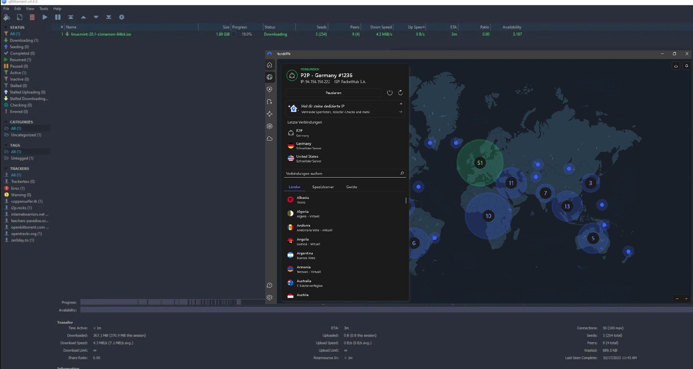693x369 pixels.
Task: Open NordVPN help chat bubble icon
Action: coord(269,285)
